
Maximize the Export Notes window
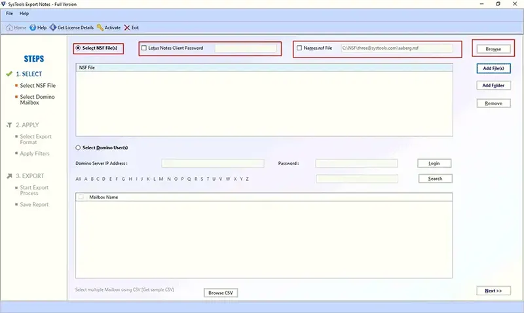click(x=498, y=4)
